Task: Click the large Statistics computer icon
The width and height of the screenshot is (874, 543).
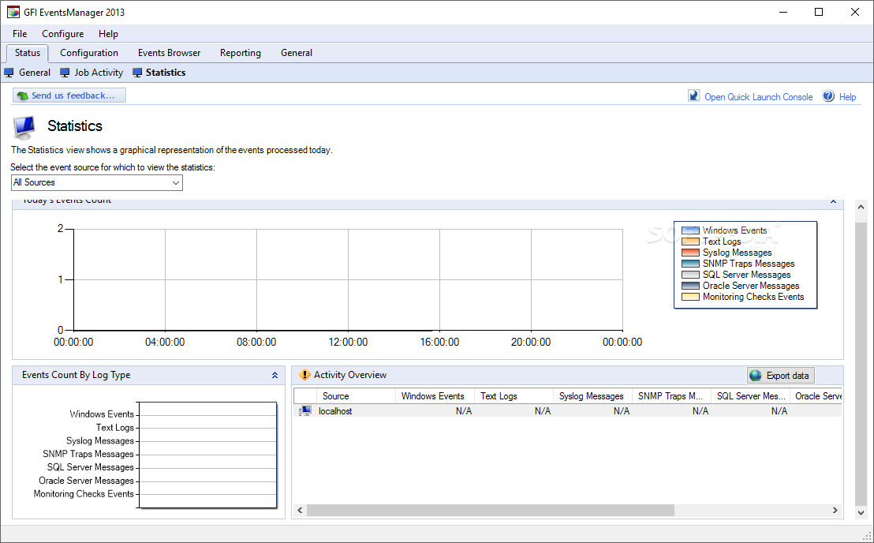Action: coord(24,127)
